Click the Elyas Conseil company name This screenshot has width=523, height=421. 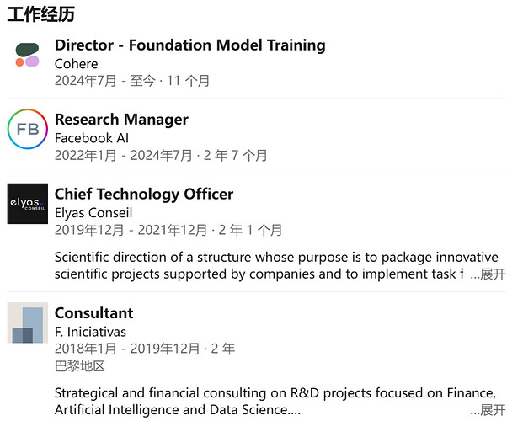pyautogui.click(x=93, y=213)
